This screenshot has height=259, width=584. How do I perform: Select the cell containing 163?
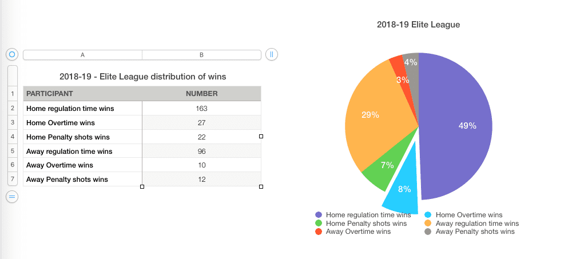201,108
